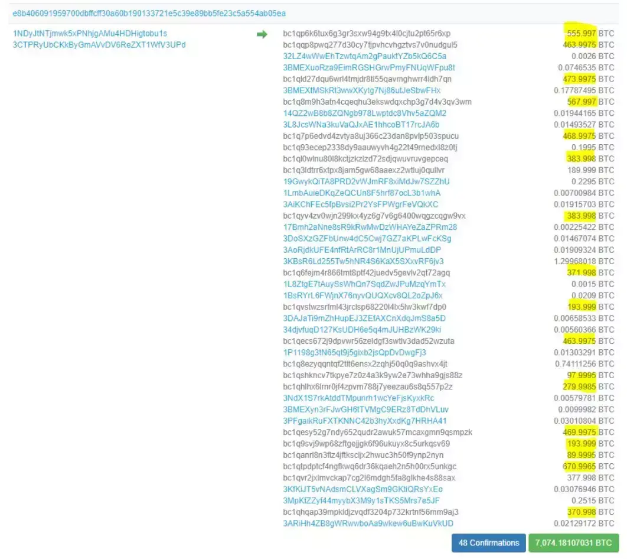Select address bc1qyv4zv0wjn299kx4yz6g7v6g6400wqgzcqgw9vx
The width and height of the screenshot is (627, 559).
point(374,215)
